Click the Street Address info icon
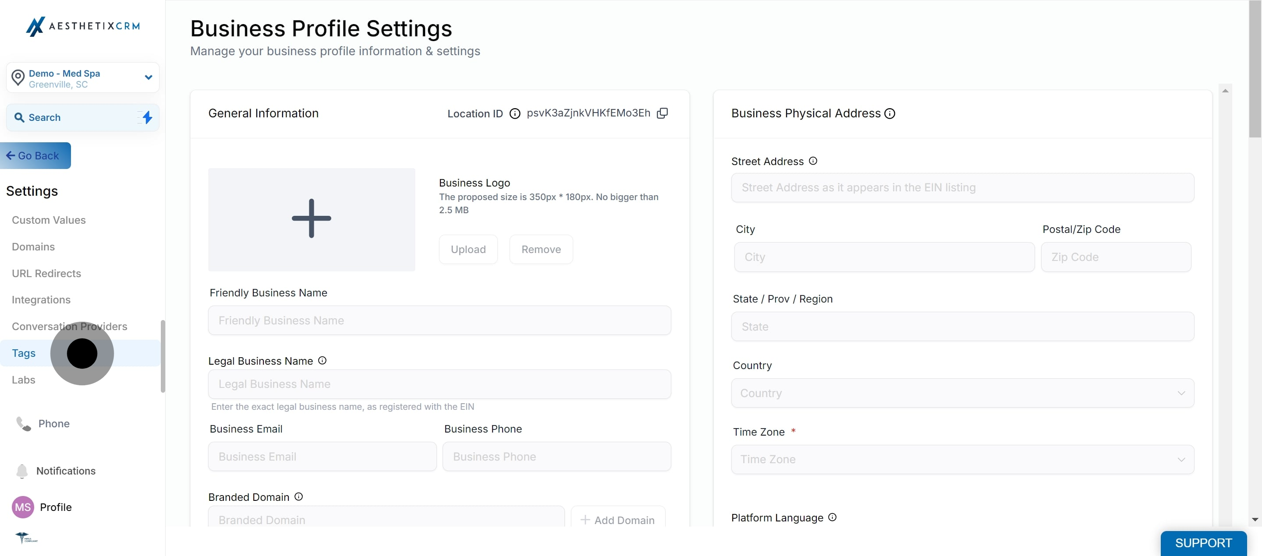1262x556 pixels. point(813,161)
